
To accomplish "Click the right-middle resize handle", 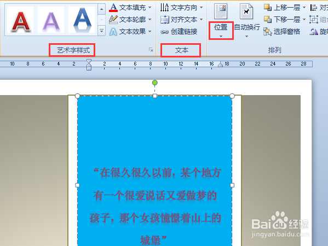I will pyautogui.click(x=232, y=185).
